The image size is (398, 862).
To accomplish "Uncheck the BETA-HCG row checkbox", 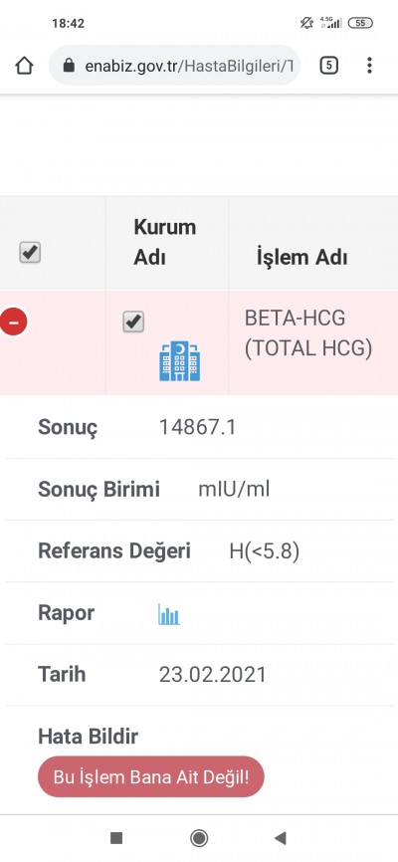I will tap(133, 322).
